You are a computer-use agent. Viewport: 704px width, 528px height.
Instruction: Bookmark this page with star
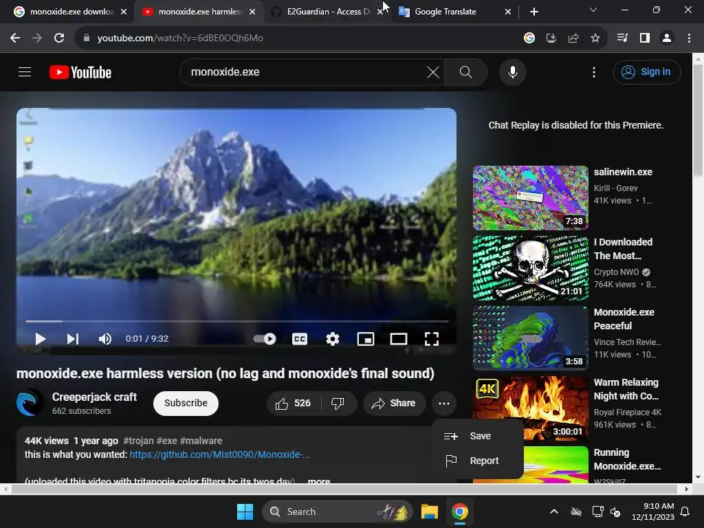click(595, 38)
